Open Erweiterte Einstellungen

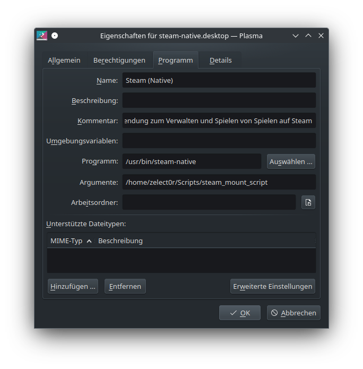pos(273,286)
